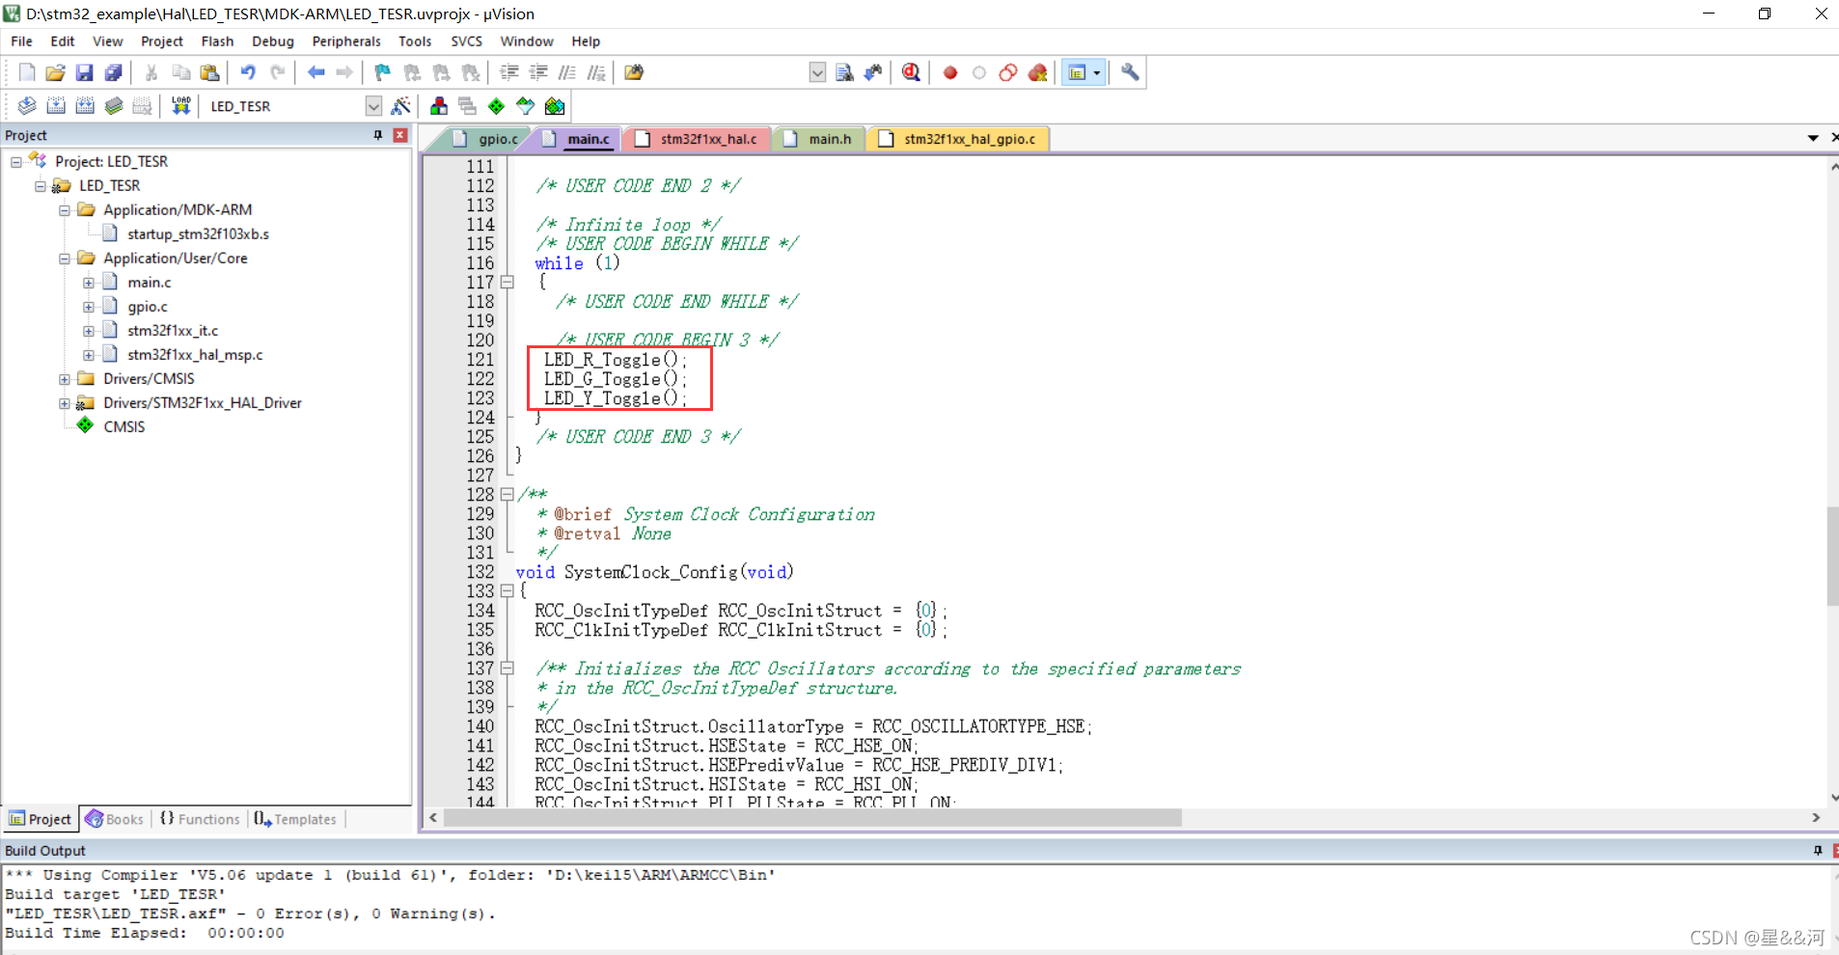Unindent the selected text

pos(538,72)
